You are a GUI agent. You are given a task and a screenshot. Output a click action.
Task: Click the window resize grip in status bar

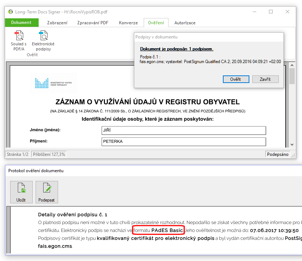click(x=293, y=156)
